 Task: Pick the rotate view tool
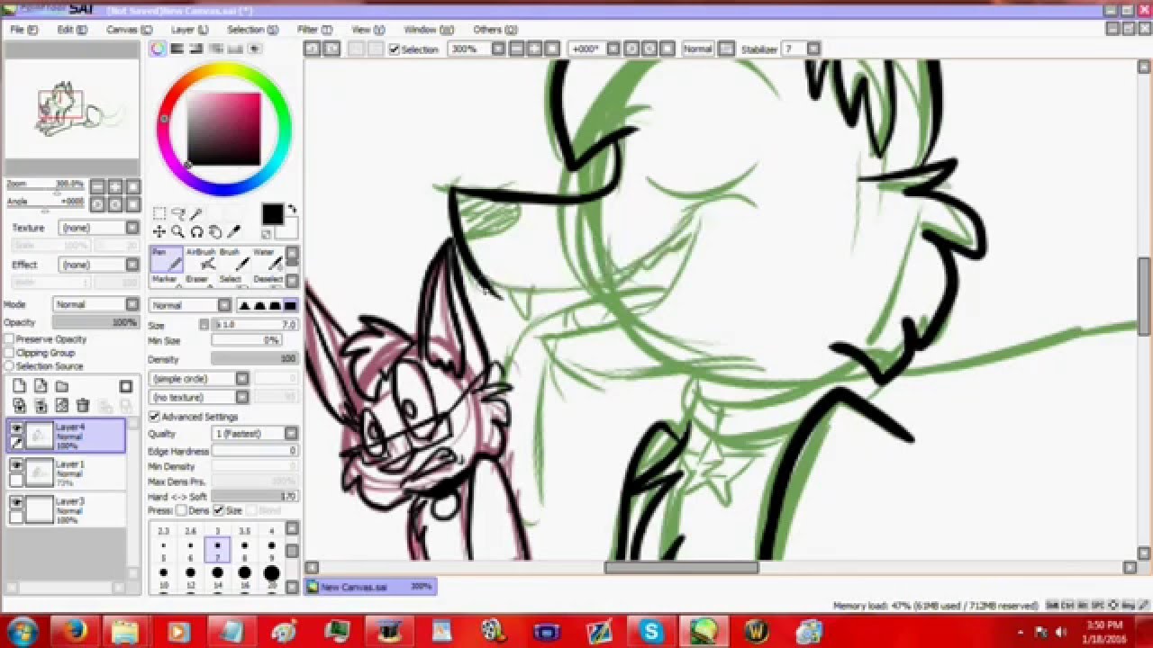(196, 232)
